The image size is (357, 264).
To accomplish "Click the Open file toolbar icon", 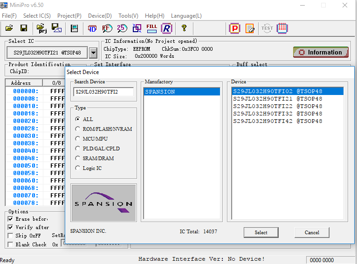I will coord(9,28).
